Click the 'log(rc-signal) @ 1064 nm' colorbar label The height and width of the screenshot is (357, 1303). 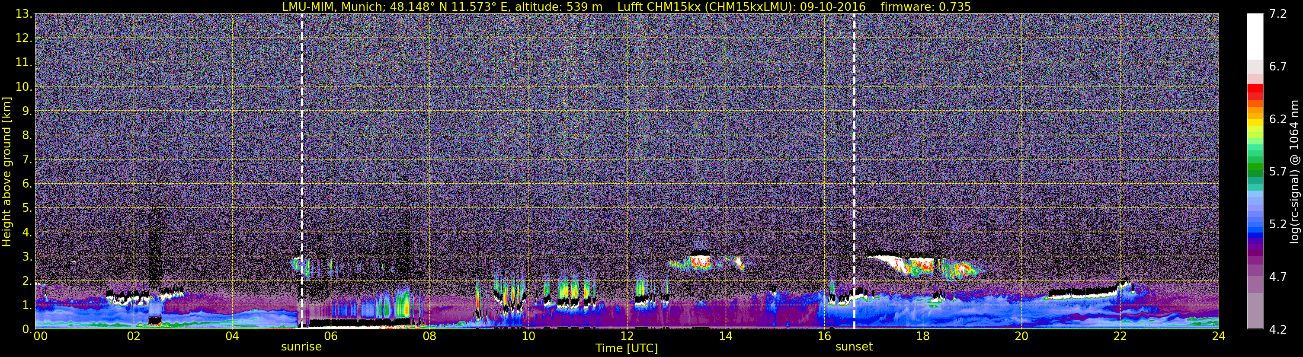[x=1294, y=172]
